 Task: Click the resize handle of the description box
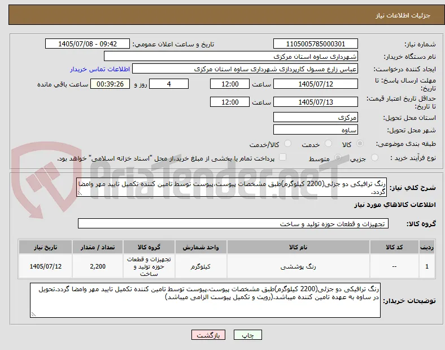pyautogui.click(x=80, y=193)
